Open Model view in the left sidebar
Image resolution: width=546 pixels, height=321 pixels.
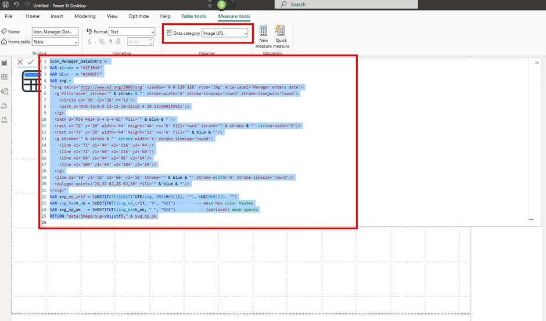pos(4,91)
